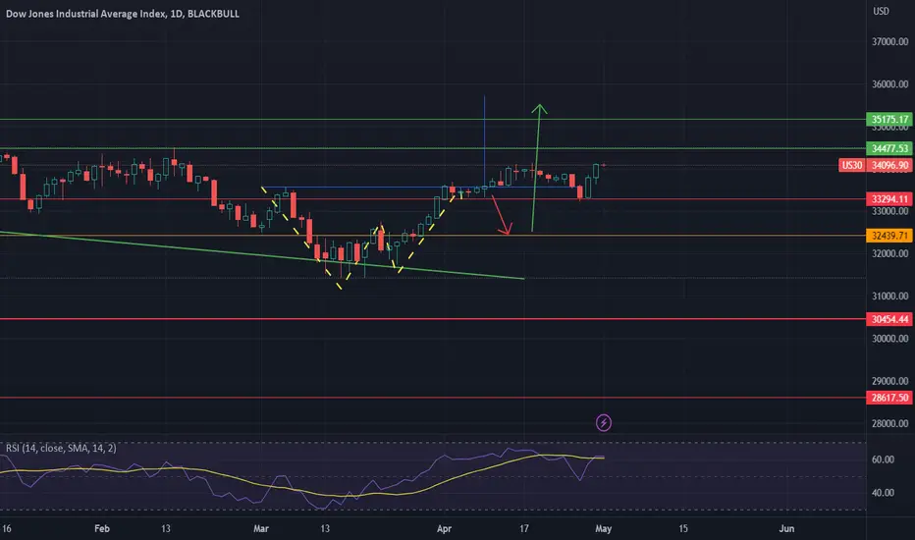Select the green upward arrow drawing
This screenshot has height=540, width=915.
coord(536,168)
